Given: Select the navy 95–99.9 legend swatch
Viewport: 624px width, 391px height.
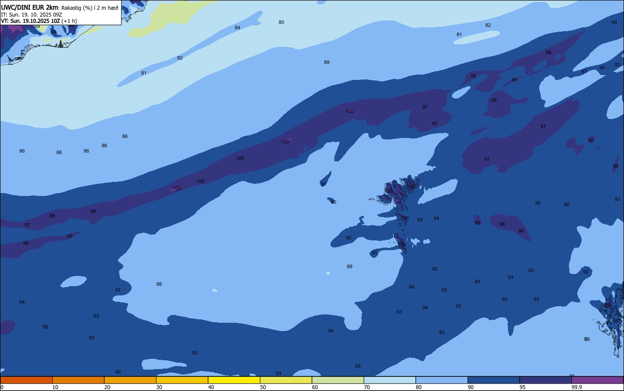Looking at the screenshot, I should (546, 380).
